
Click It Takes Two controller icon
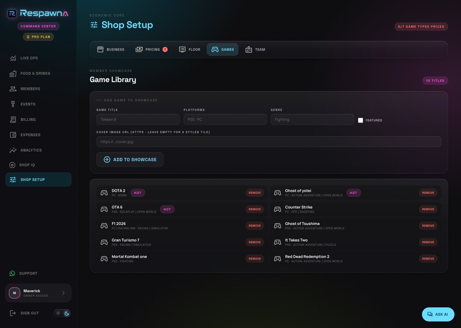[278, 242]
